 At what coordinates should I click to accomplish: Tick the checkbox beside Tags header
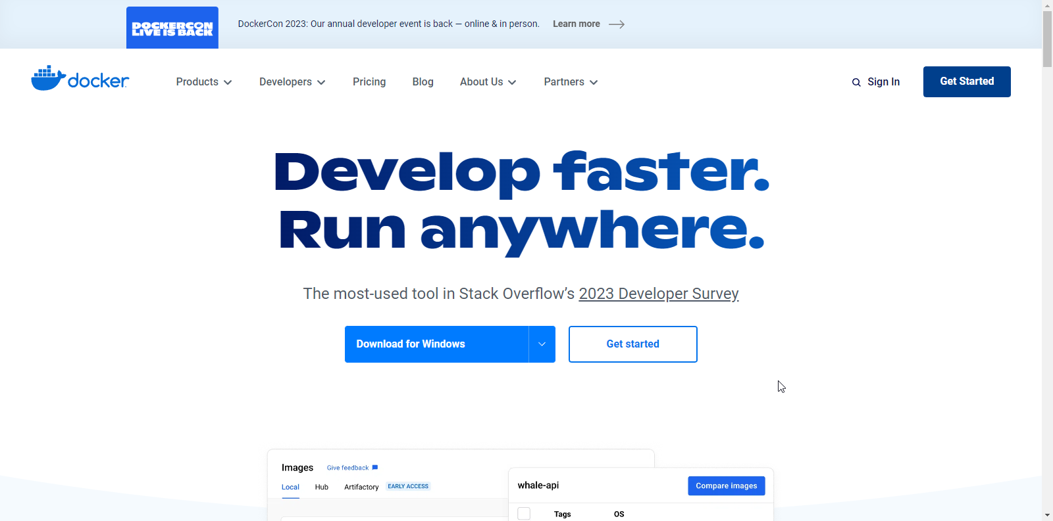(524, 514)
